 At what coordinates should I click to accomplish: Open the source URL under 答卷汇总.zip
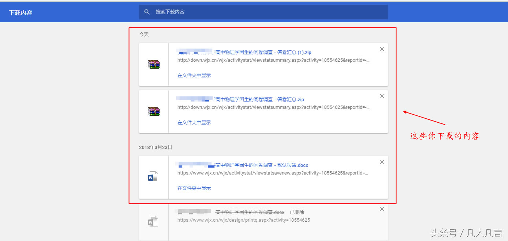273,107
